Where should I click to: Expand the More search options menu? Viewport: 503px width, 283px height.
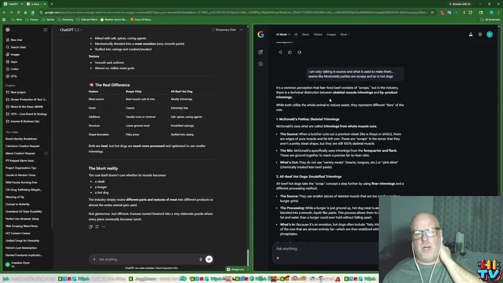345,34
